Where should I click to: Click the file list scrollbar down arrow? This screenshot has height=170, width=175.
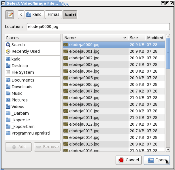click(168, 150)
